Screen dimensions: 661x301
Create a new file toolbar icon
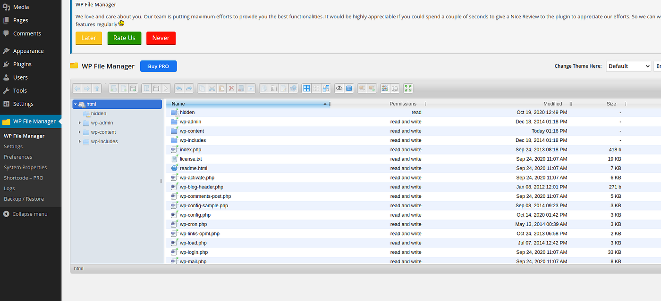click(x=123, y=88)
